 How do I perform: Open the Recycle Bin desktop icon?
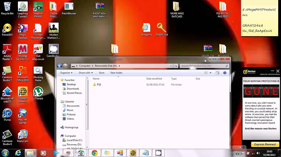[7, 8]
